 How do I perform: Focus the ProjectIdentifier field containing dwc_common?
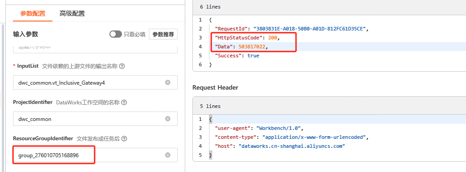coord(96,119)
